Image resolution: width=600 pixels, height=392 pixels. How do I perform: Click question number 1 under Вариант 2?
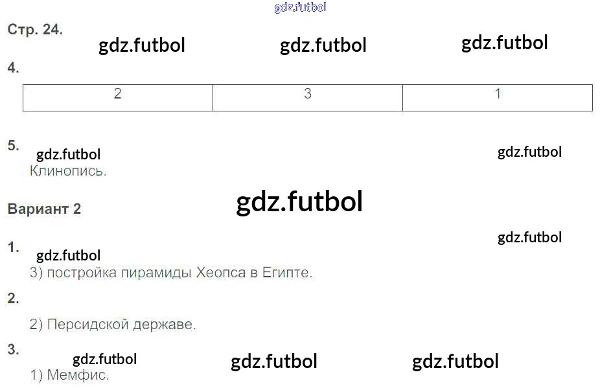(x=13, y=247)
